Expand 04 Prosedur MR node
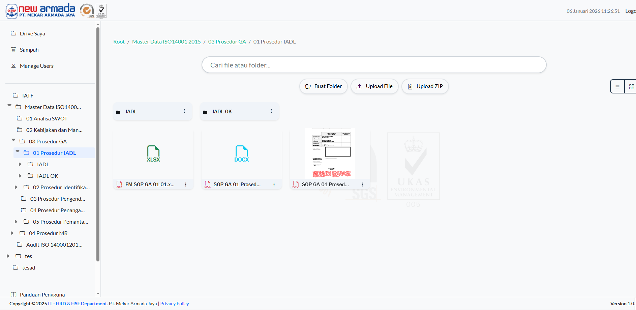The width and height of the screenshot is (636, 310). (x=12, y=233)
